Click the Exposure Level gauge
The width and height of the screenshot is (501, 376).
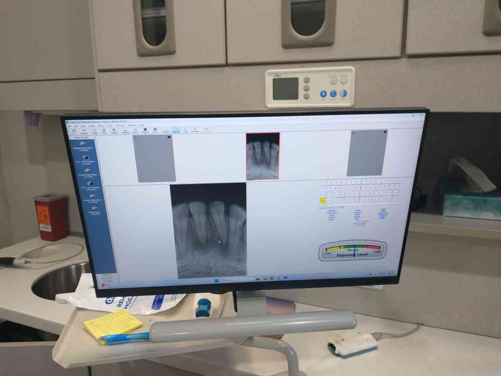click(352, 251)
